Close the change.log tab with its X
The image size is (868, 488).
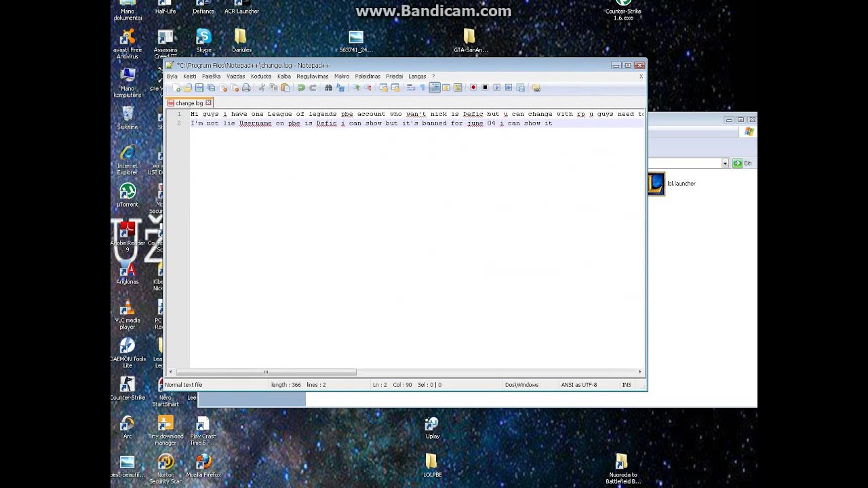[208, 103]
